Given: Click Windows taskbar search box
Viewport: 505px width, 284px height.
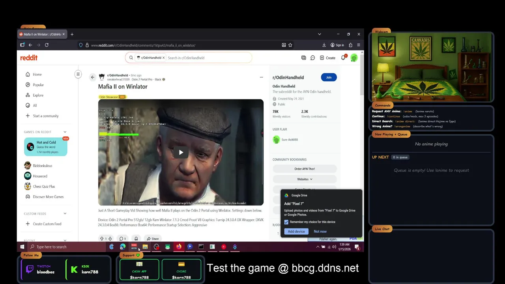Looking at the screenshot, I should tap(66, 247).
